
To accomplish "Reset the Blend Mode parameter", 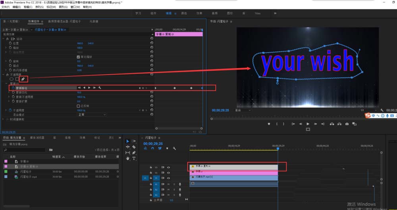I will pyautogui.click(x=152, y=115).
